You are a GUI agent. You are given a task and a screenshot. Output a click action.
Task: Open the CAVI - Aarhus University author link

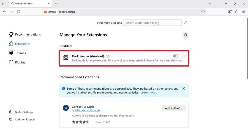(88, 110)
